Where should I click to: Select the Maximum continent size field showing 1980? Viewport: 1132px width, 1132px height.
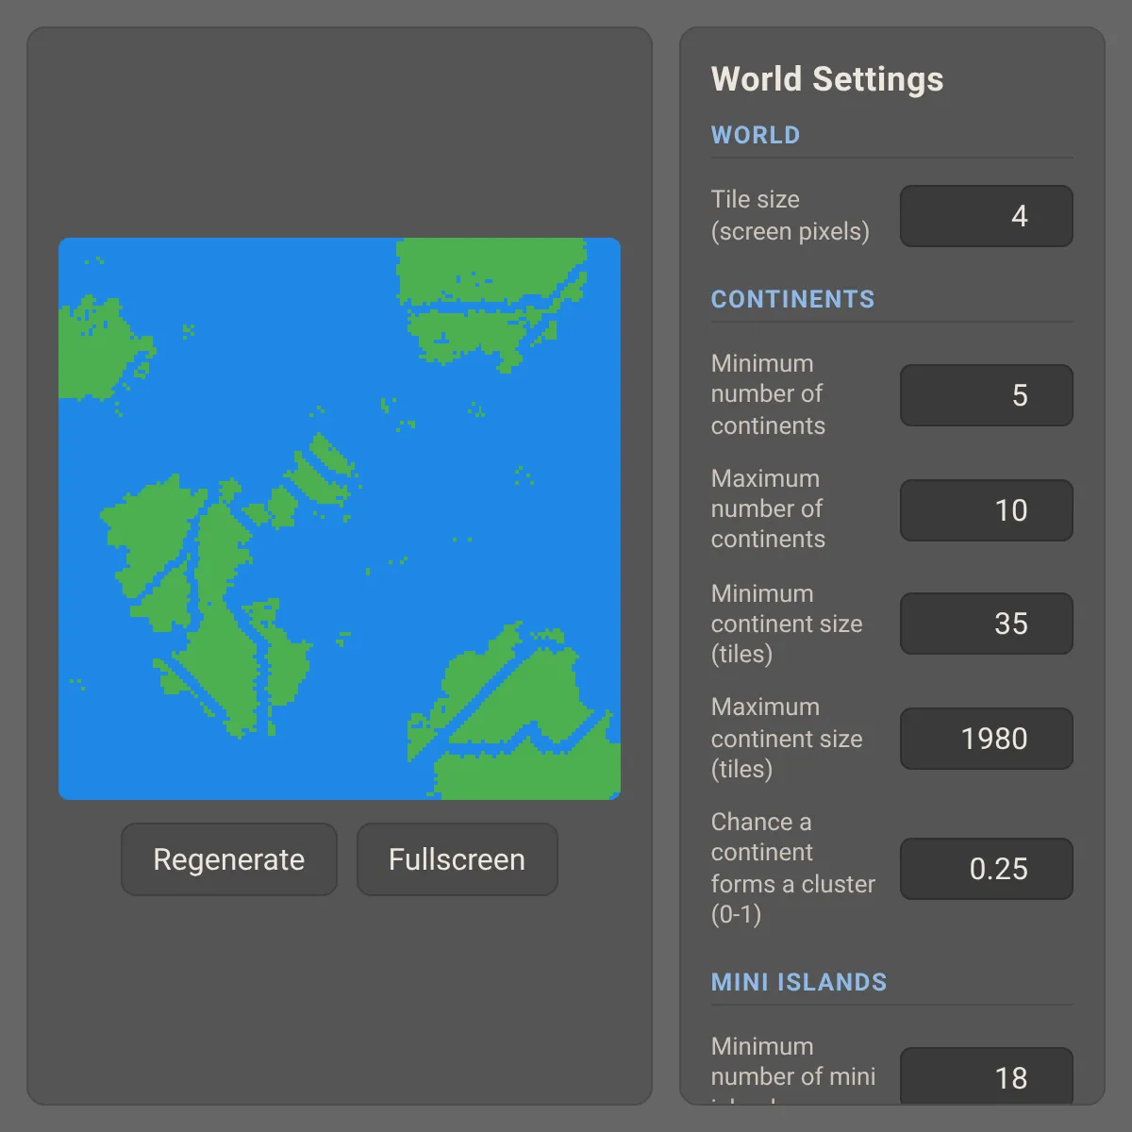coord(987,739)
